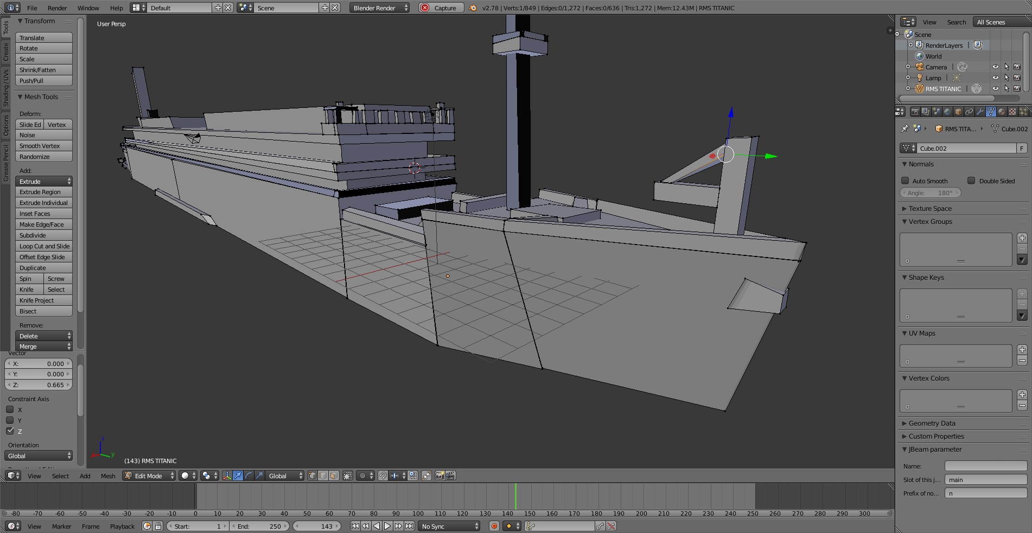The height and width of the screenshot is (533, 1032).
Task: Open the Render camera properties tab
Action: pos(915,112)
